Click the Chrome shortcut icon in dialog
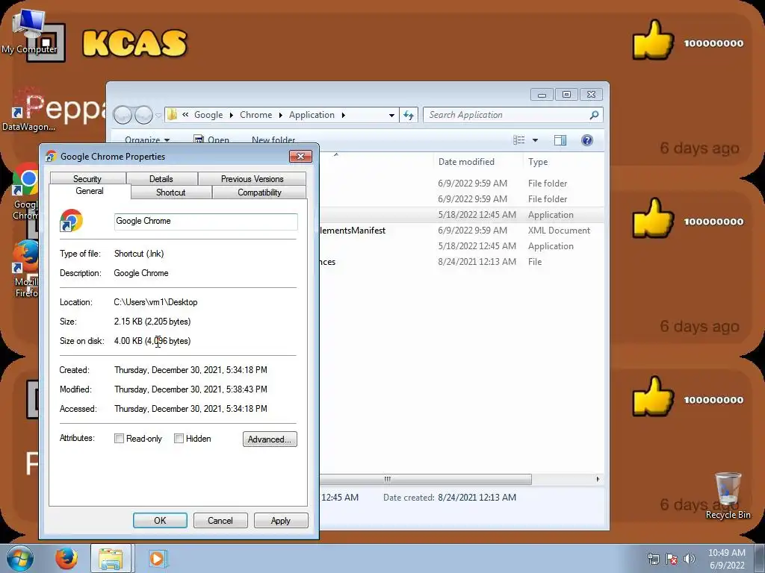This screenshot has height=573, width=765. point(71,220)
